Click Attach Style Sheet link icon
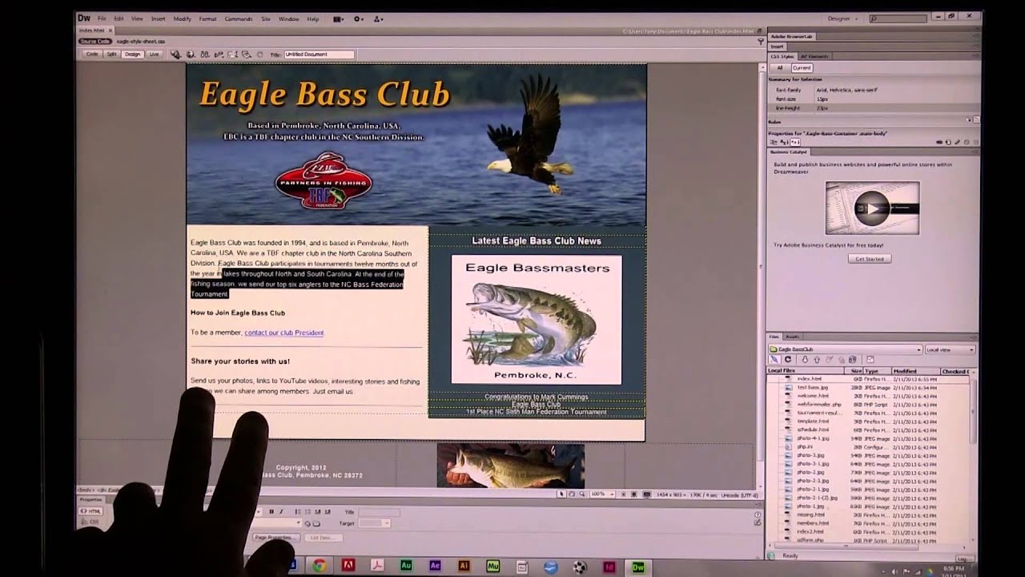1025x577 pixels. tap(939, 142)
